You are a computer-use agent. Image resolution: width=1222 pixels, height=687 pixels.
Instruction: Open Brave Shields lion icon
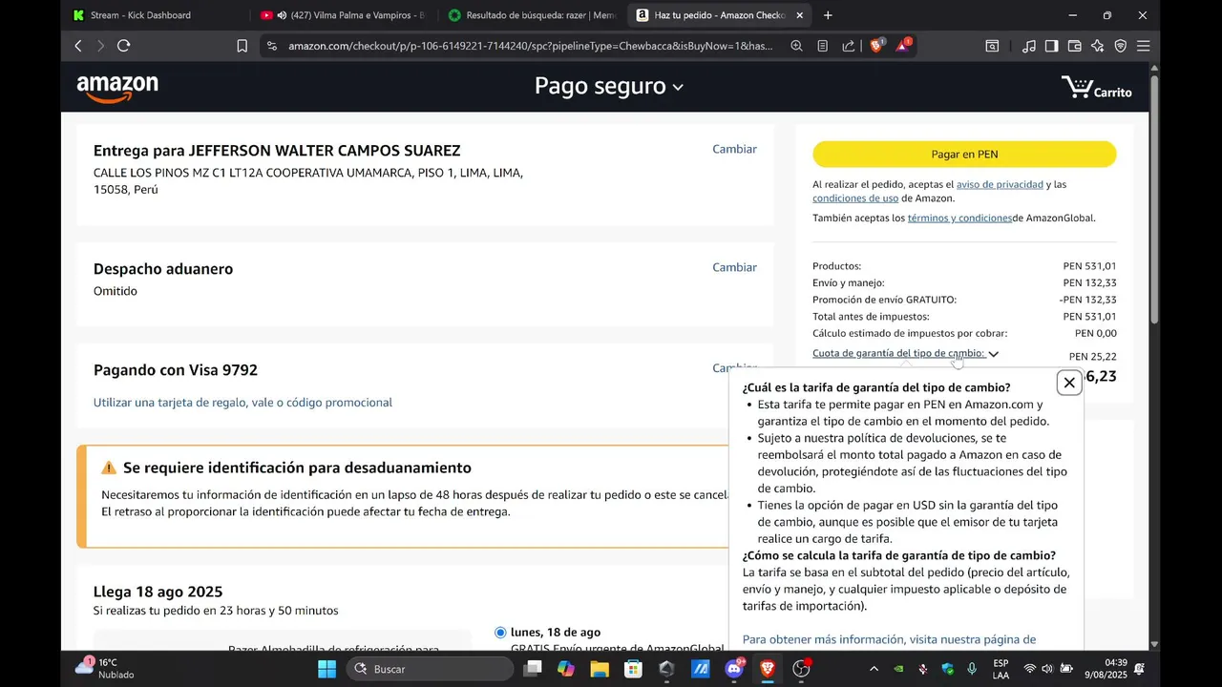tap(876, 45)
